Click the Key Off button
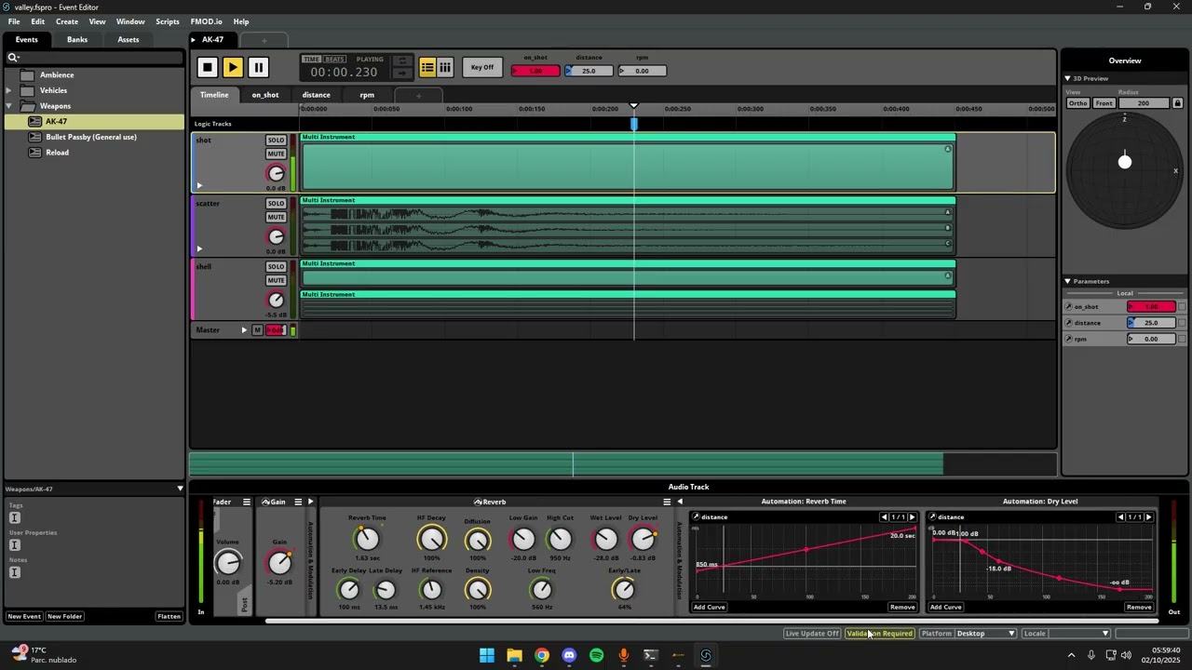Image resolution: width=1192 pixels, height=670 pixels. click(482, 67)
